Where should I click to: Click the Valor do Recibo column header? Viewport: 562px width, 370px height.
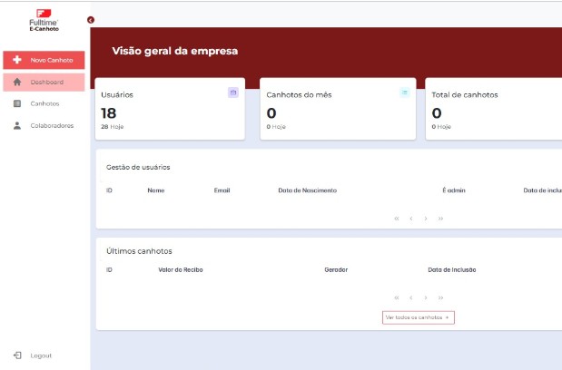181,270
